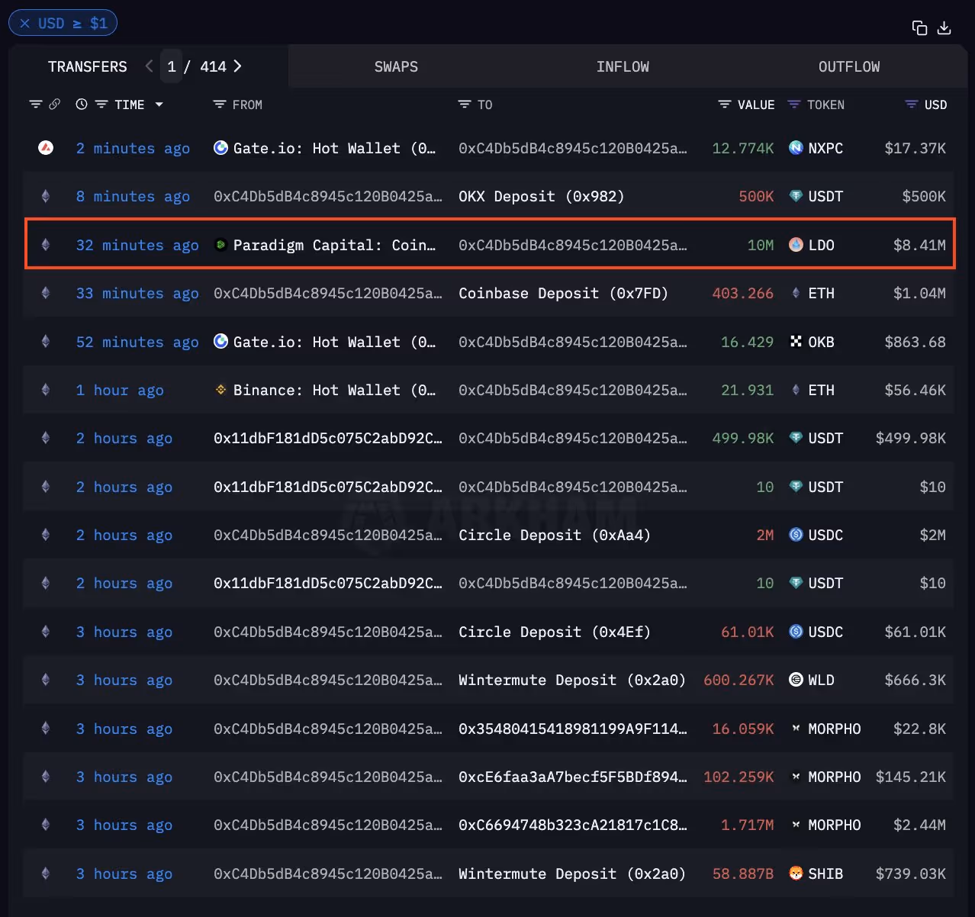
Task: Click the copy icon at top right
Action: click(919, 27)
